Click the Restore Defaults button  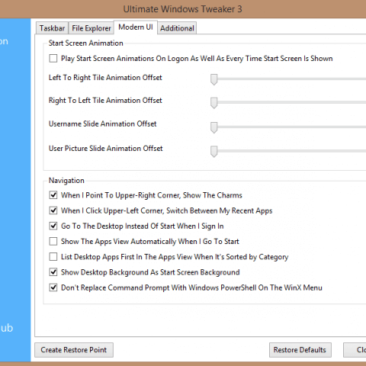[x=300, y=350]
